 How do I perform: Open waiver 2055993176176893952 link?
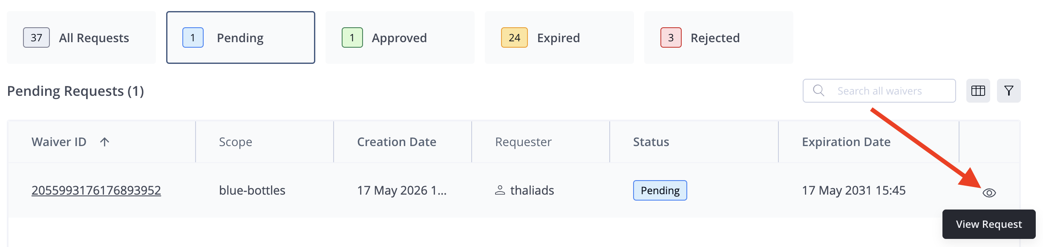(x=96, y=190)
